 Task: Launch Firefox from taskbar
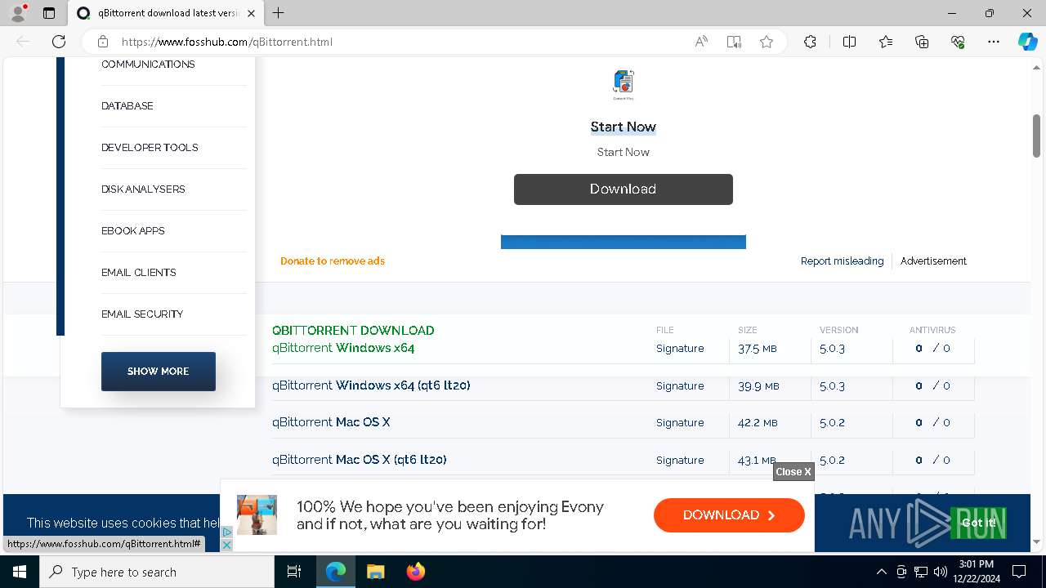(415, 572)
